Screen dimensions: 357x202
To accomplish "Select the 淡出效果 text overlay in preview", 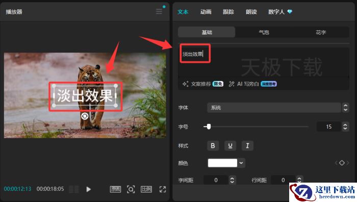I will tap(85, 95).
